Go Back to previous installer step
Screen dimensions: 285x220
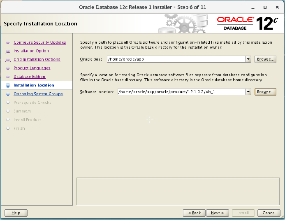click(194, 213)
